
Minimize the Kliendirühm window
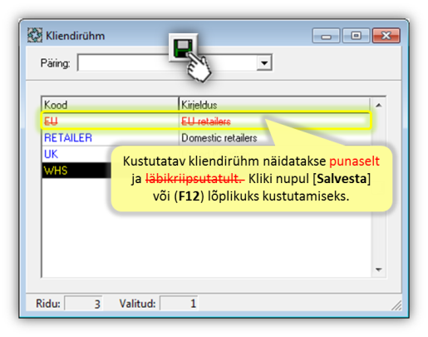pos(326,36)
